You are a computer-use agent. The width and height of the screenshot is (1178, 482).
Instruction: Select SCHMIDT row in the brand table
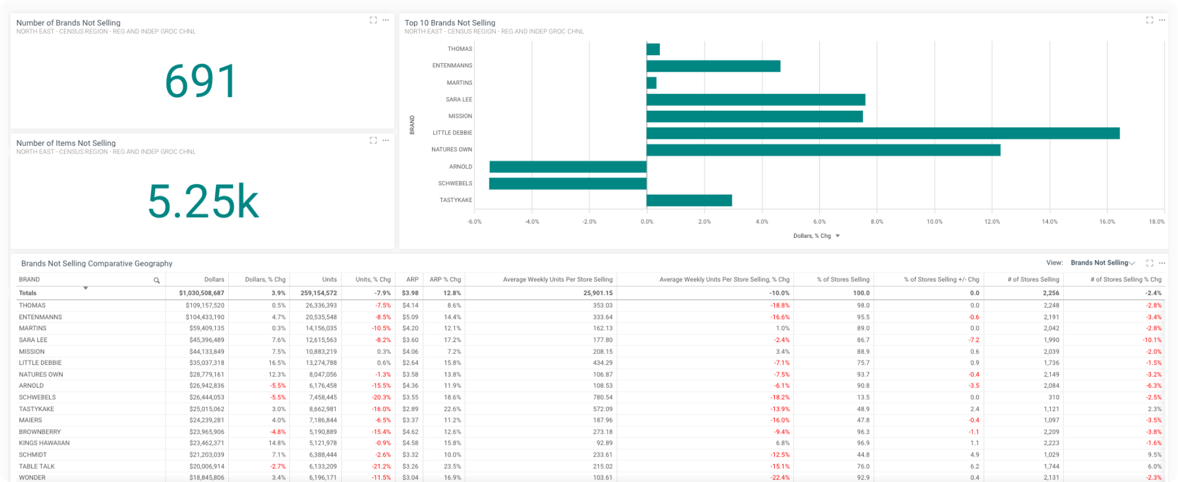[x=591, y=454]
